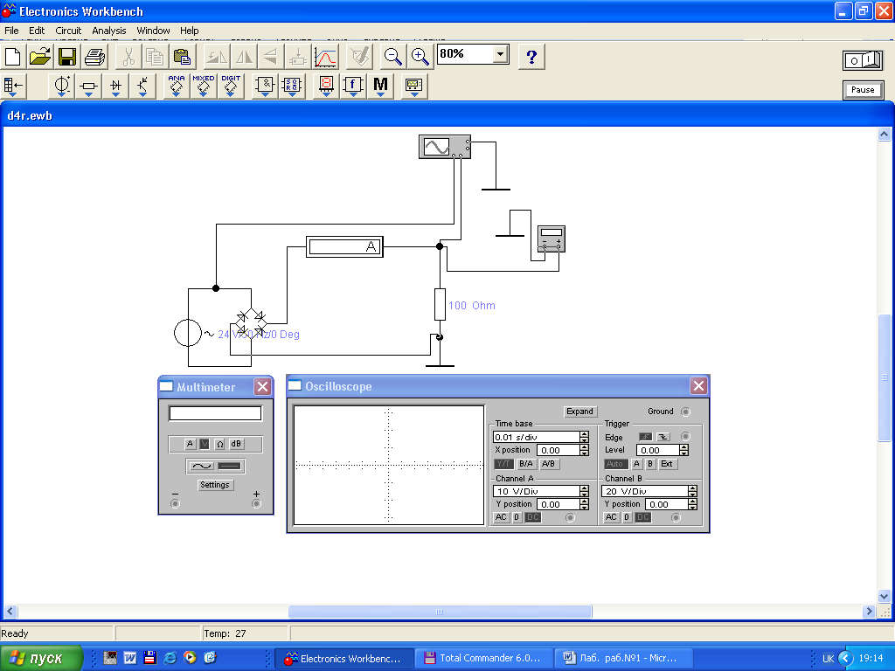This screenshot has height=671, width=895.
Task: Open multimeter Settings
Action: pos(215,485)
